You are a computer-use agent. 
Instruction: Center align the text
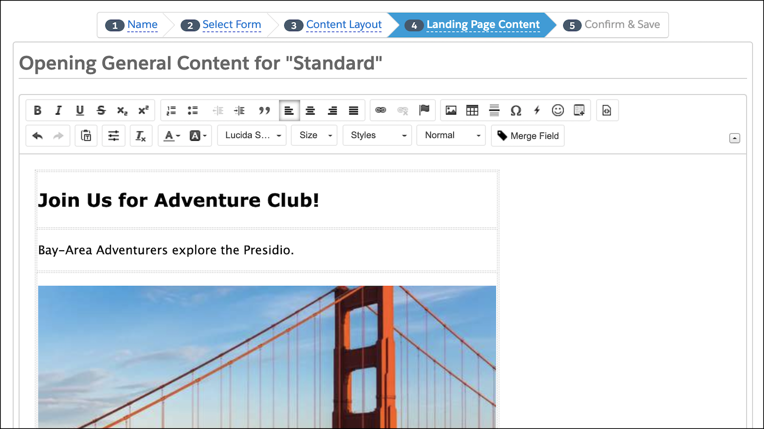tap(310, 110)
